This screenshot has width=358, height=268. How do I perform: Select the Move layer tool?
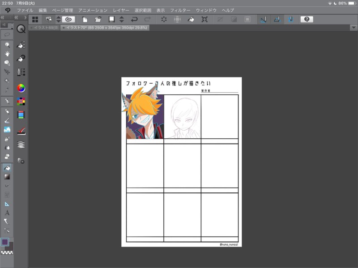tap(7, 72)
